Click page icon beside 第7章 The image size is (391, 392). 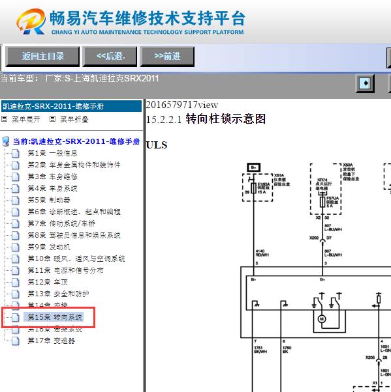click(16, 223)
